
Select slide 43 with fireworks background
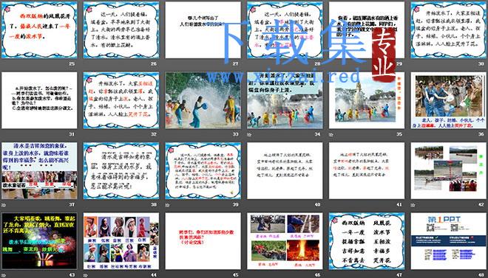[39, 241]
